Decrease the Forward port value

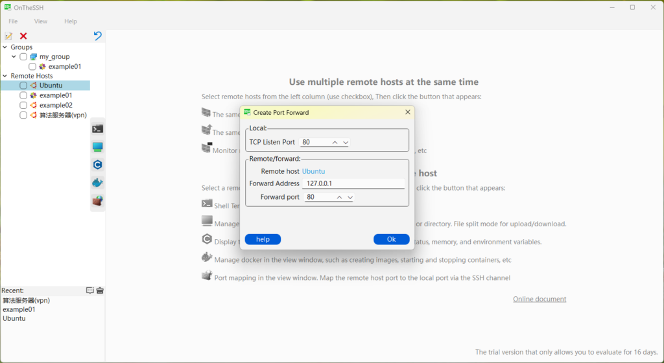pos(350,197)
